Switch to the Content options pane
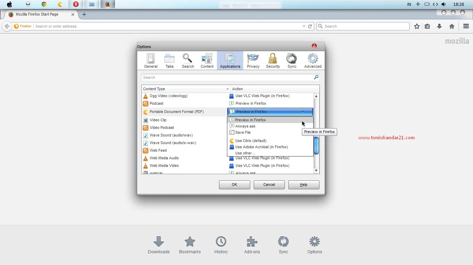 pos(207,61)
